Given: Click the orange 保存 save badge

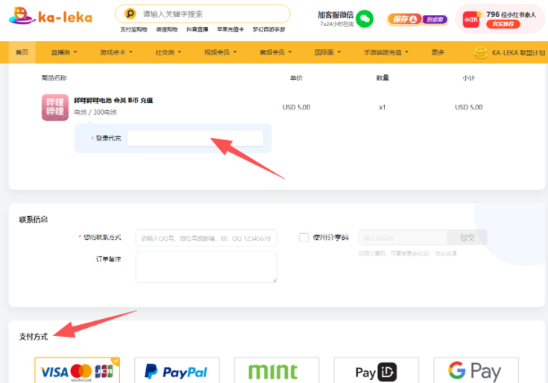Looking at the screenshot, I should (404, 19).
